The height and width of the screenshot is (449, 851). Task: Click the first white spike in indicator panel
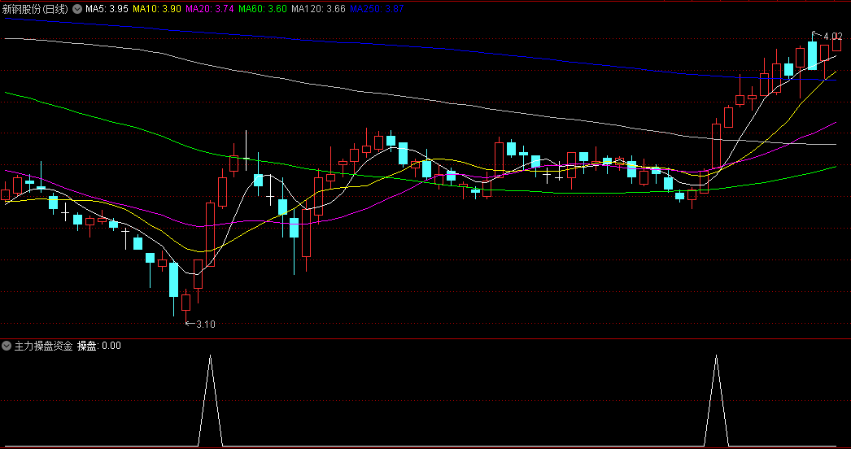point(211,401)
